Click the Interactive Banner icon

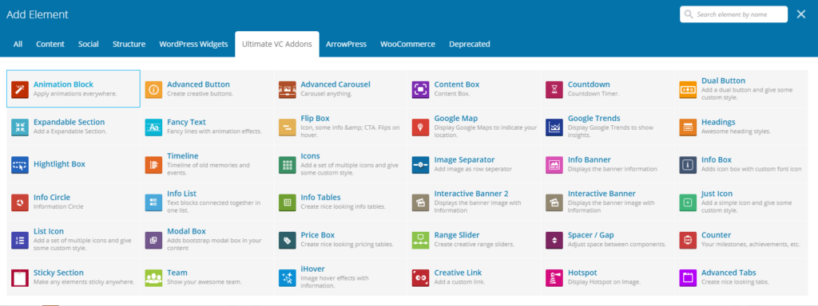coord(554,202)
